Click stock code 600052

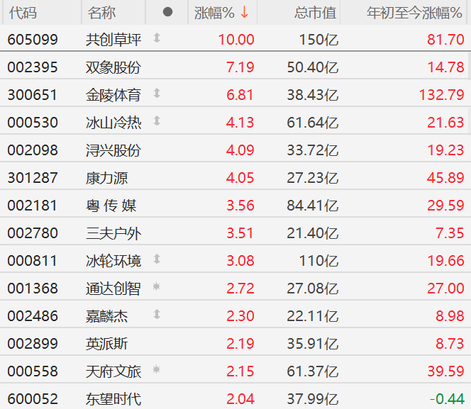point(33,399)
